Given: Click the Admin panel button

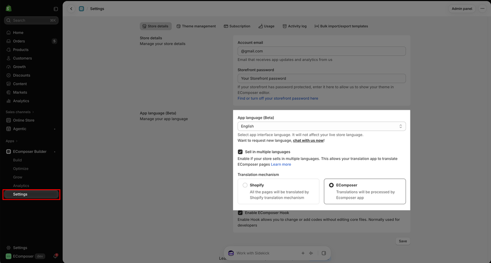Looking at the screenshot, I should click(x=462, y=9).
